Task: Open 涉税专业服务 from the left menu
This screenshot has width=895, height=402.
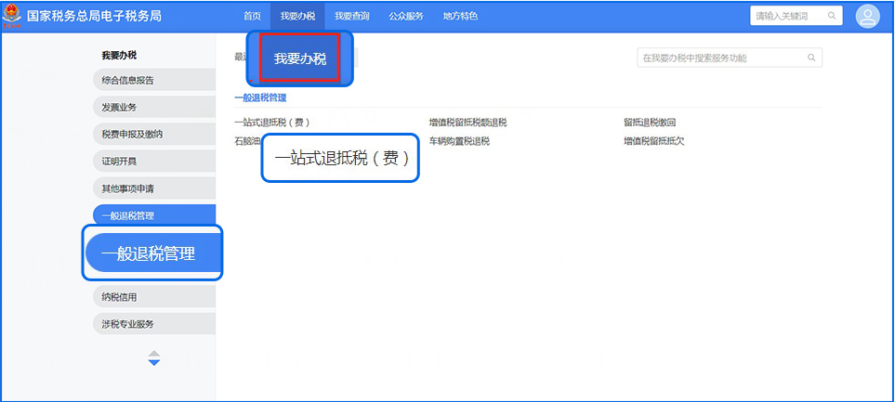Action: (128, 324)
